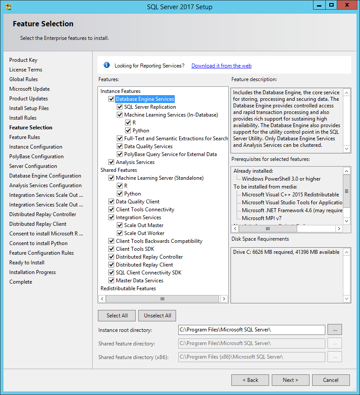This screenshot has height=395, width=360.
Task: Select Feature Rules step
Action: click(25, 137)
